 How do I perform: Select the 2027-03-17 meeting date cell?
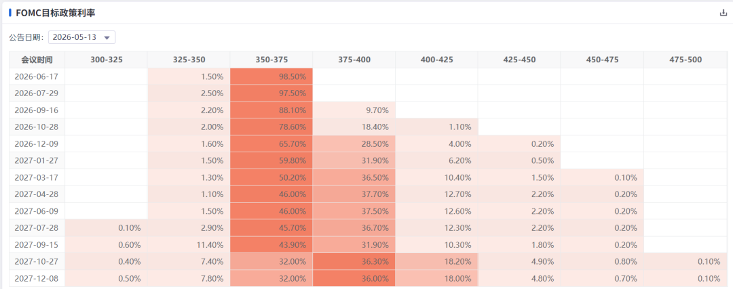pos(37,177)
